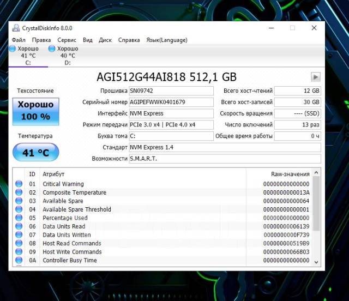
Task: Click the Возможности field S.M.A.R.T.
Action: point(225,159)
